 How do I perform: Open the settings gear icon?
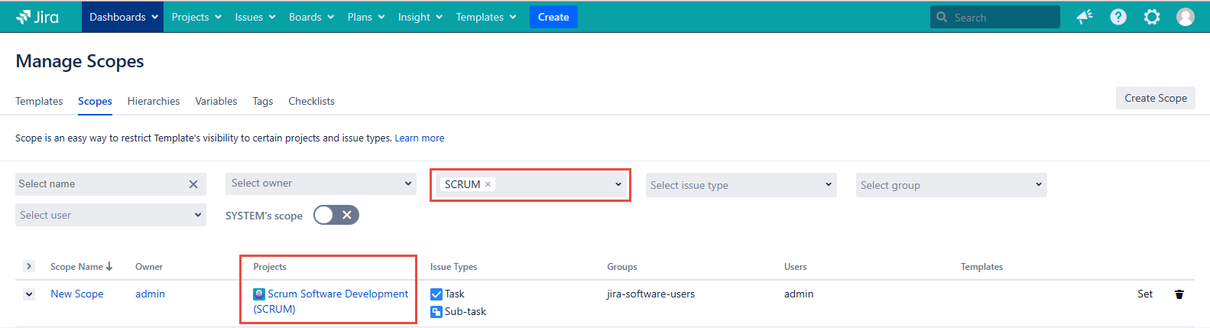[x=1152, y=17]
